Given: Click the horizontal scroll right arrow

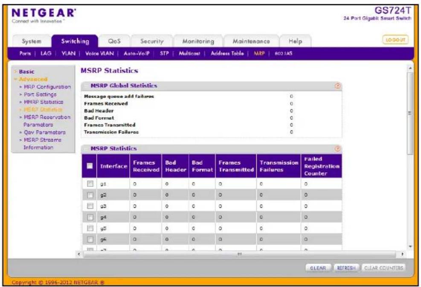Looking at the screenshot, I should (x=402, y=254).
